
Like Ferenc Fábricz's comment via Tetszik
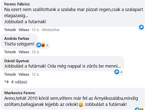pos(10,30)
